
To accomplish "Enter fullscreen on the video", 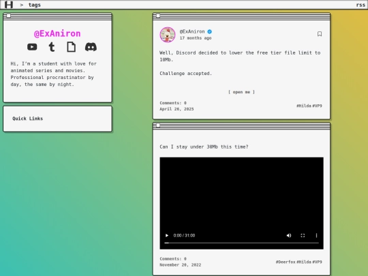I will 303,235.
